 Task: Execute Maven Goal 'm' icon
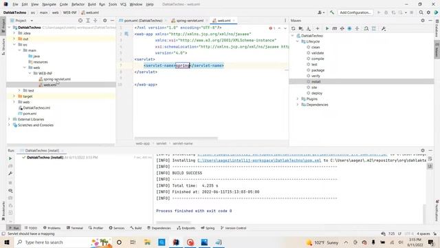(x=335, y=29)
